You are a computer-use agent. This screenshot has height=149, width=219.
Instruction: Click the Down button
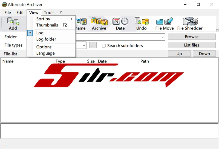tap(204, 53)
